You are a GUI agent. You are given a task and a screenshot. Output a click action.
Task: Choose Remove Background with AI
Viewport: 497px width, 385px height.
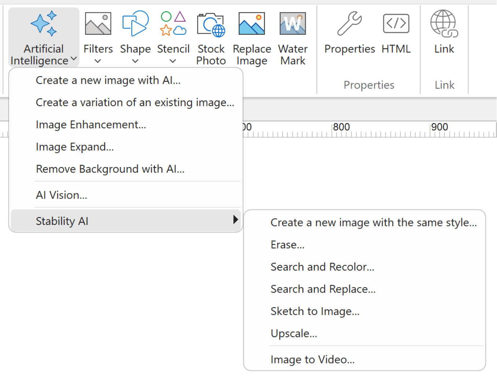[x=126, y=169]
